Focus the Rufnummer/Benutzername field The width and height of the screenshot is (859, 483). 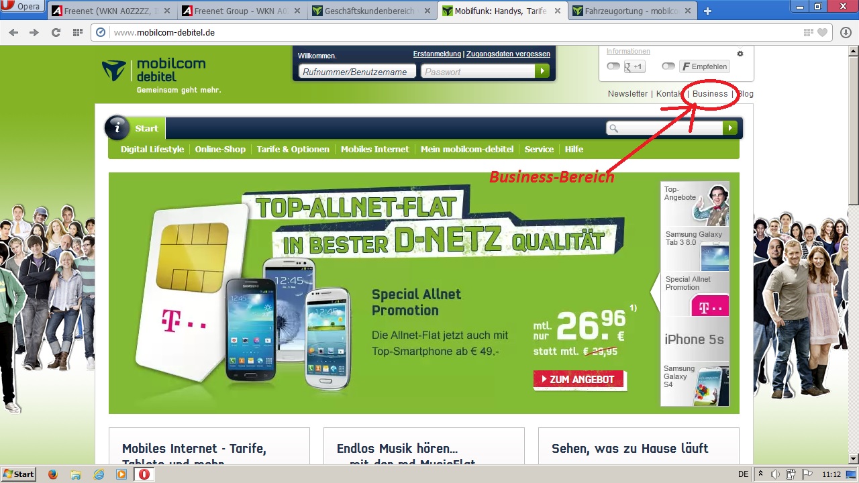click(357, 72)
